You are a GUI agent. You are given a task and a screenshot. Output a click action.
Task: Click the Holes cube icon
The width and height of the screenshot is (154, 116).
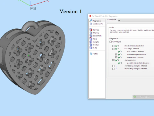coord(91,39)
